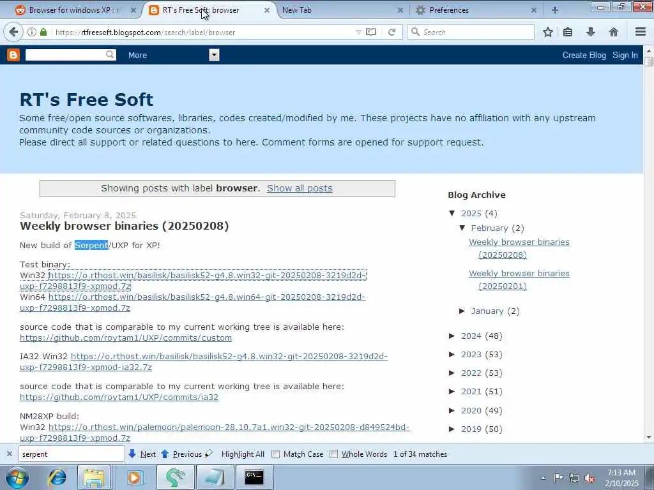
Task: Click the page vertical scrollbar thumb
Action: click(648, 61)
